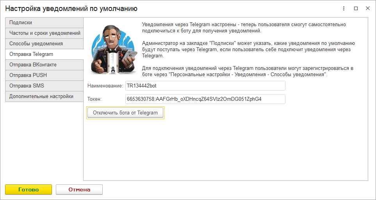Select the Способы уведомления tab

pos(45,44)
